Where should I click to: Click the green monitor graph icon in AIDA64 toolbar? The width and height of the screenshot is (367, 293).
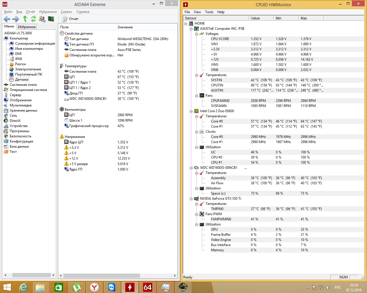pyautogui.click(x=51, y=19)
